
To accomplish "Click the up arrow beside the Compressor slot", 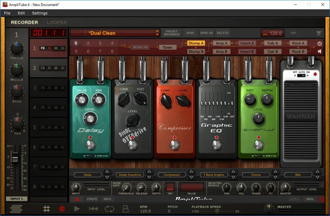I will (x=191, y=172).
